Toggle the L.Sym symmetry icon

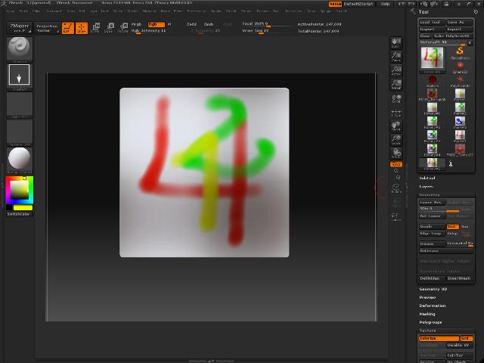(396, 113)
